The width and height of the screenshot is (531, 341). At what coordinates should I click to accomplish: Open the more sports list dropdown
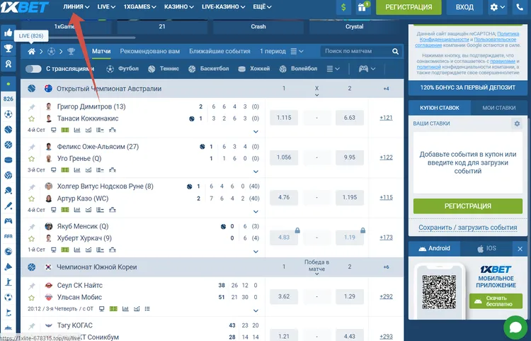[333, 69]
